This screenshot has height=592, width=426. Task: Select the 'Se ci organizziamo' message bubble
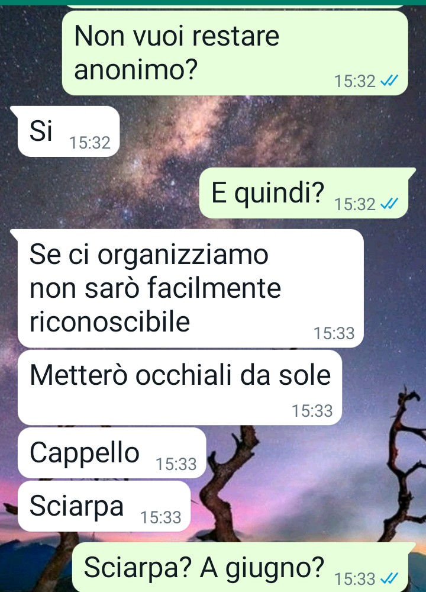pos(191,288)
